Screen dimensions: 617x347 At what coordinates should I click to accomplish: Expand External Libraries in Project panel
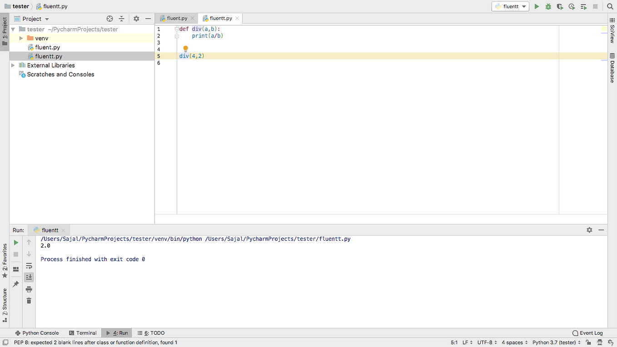coord(14,65)
